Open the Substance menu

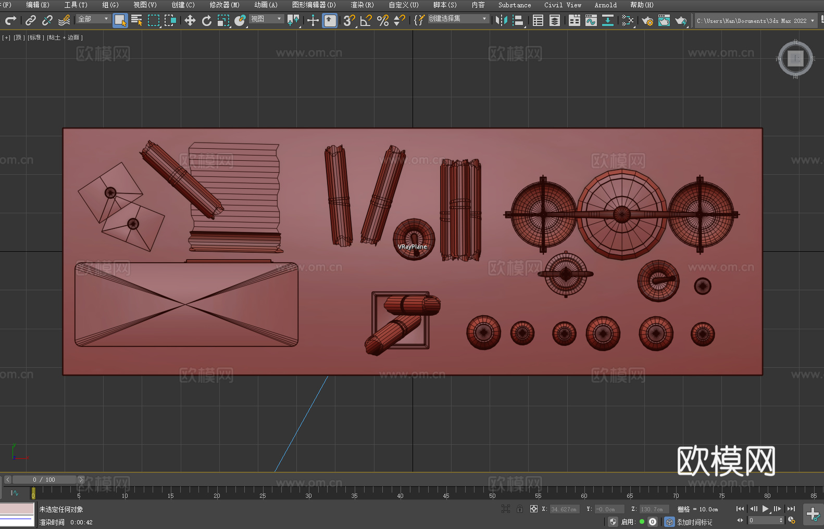515,5
